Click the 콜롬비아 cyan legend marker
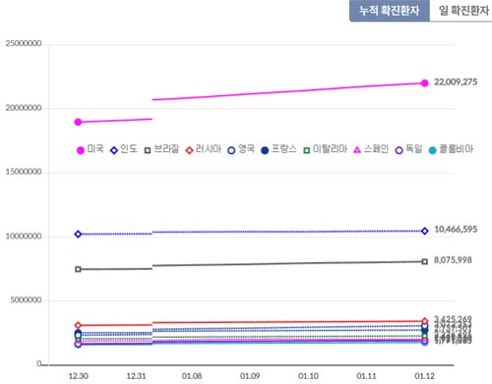The height and width of the screenshot is (384, 492). (433, 150)
